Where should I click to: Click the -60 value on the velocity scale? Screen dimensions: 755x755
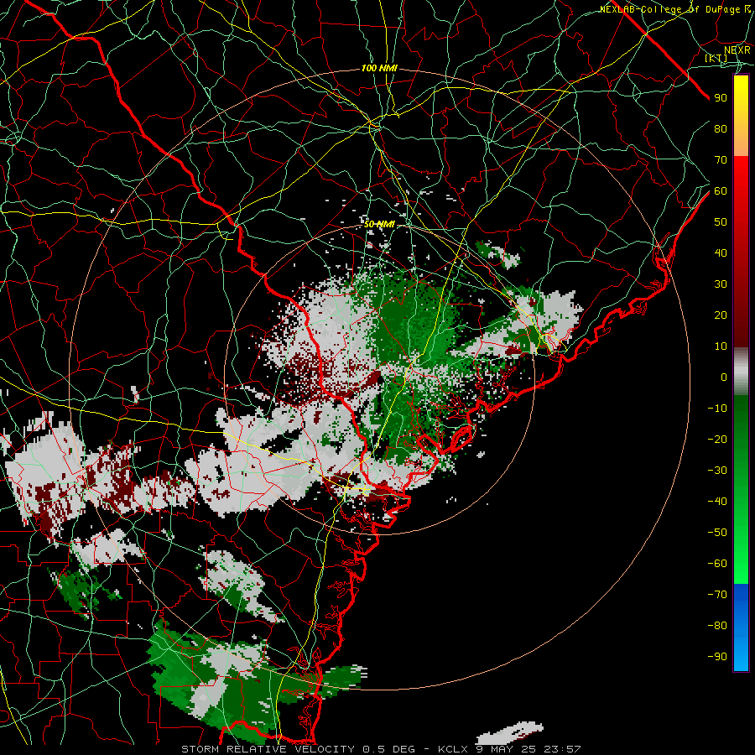pyautogui.click(x=717, y=564)
